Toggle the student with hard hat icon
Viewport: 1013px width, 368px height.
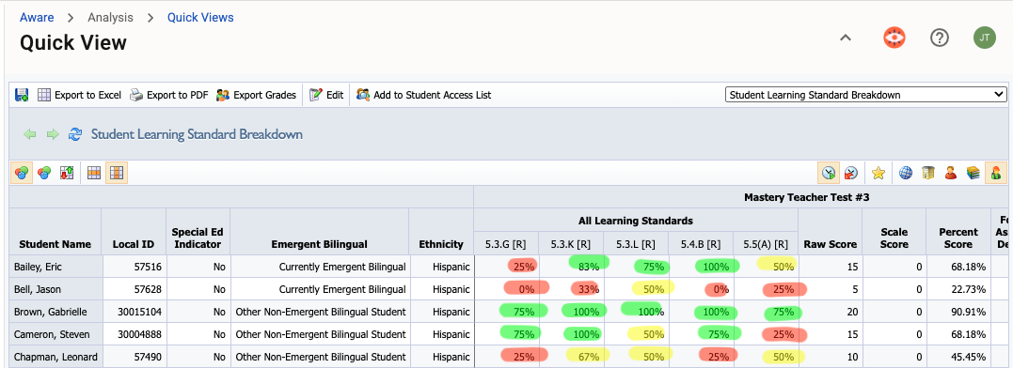pos(995,173)
